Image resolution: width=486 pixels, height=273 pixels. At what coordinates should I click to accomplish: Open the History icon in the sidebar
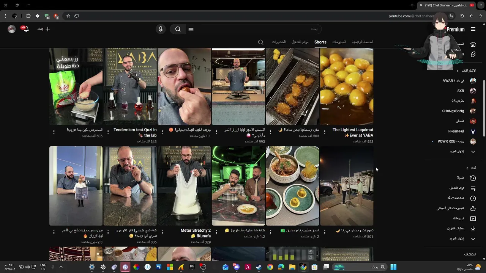click(x=473, y=178)
